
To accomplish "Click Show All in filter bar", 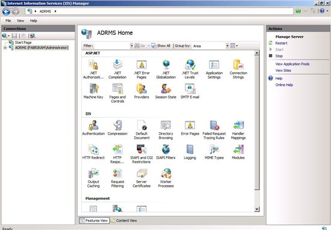I will pyautogui.click(x=161, y=46).
